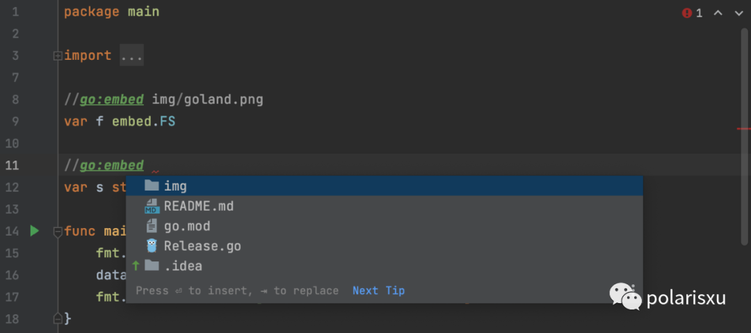This screenshot has width=751, height=333.
Task: Click the folded import ellipsis placeholder
Action: 131,56
